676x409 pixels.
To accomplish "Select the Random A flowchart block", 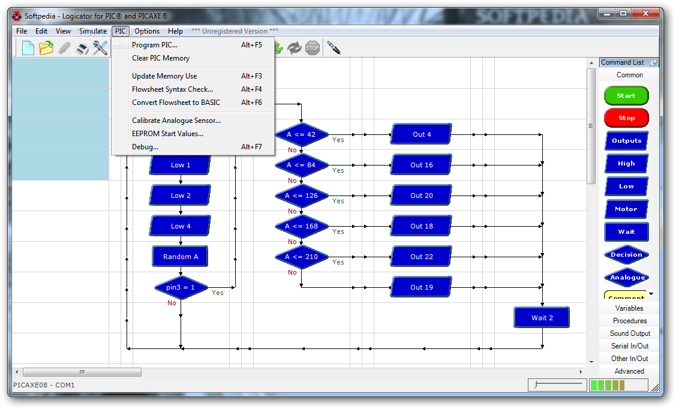I will [180, 257].
